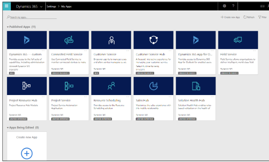Open the Connected Field Service app icon
Image resolution: width=269 pixels, height=162 pixels.
pos(69,40)
